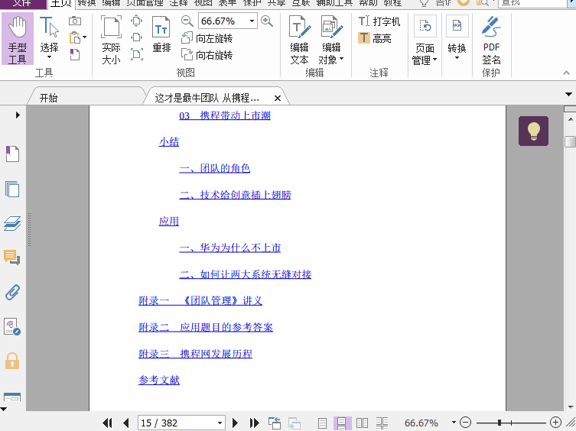576x431 pixels.
Task: Open the Security lock panel
Action: 12,361
